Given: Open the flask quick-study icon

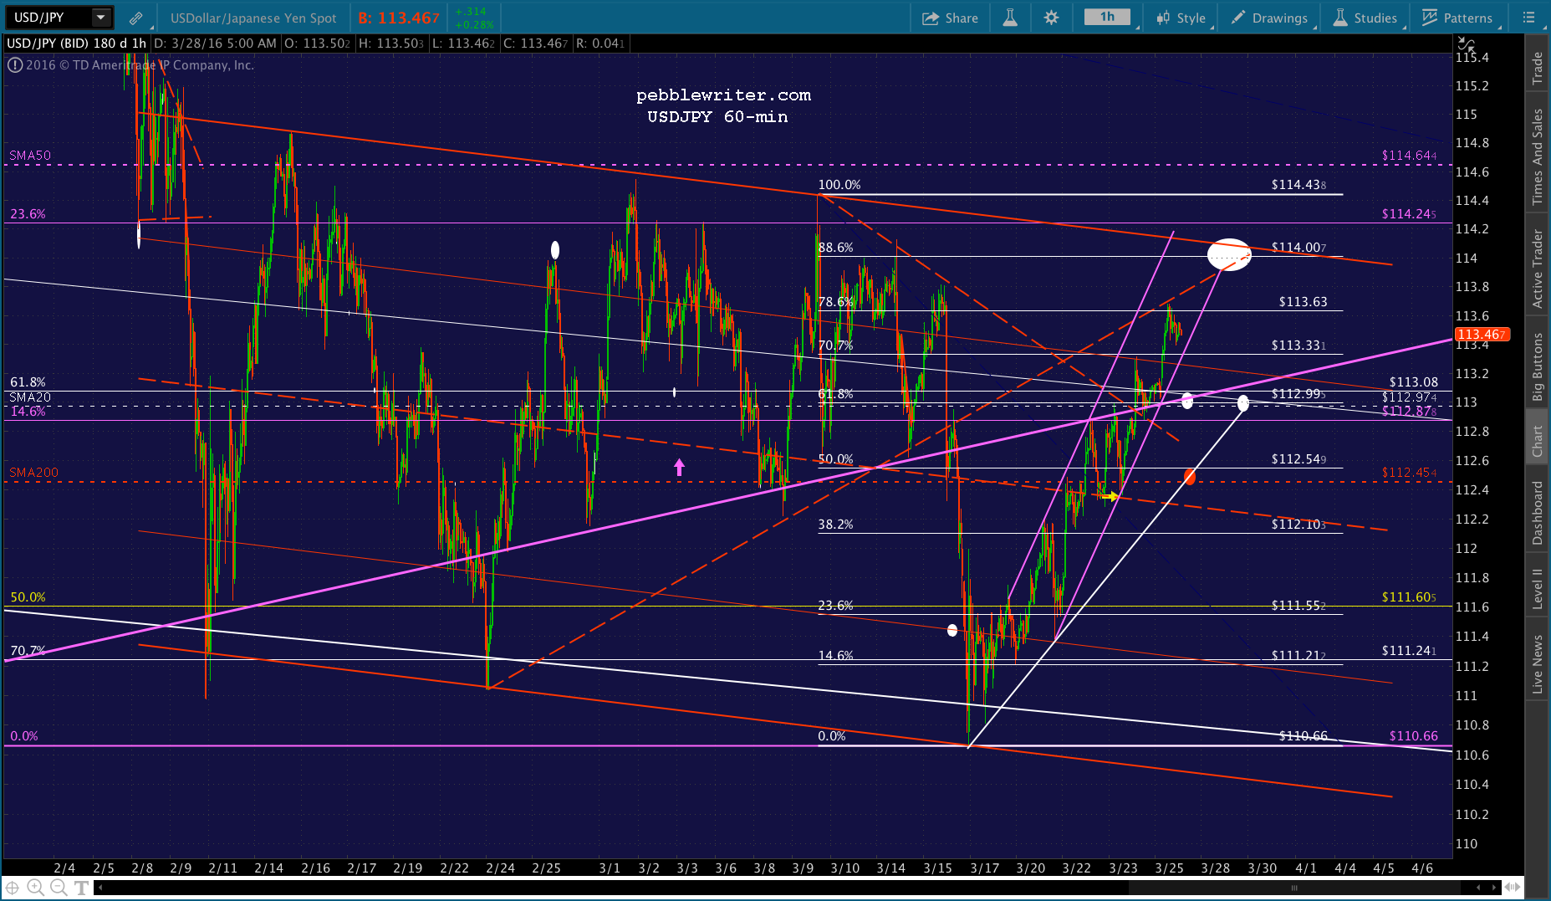Looking at the screenshot, I should 1010,18.
